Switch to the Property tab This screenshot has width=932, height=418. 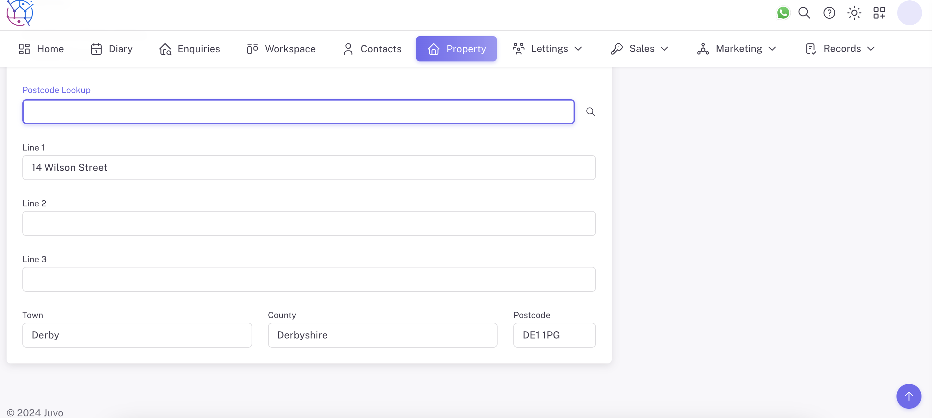click(x=456, y=48)
